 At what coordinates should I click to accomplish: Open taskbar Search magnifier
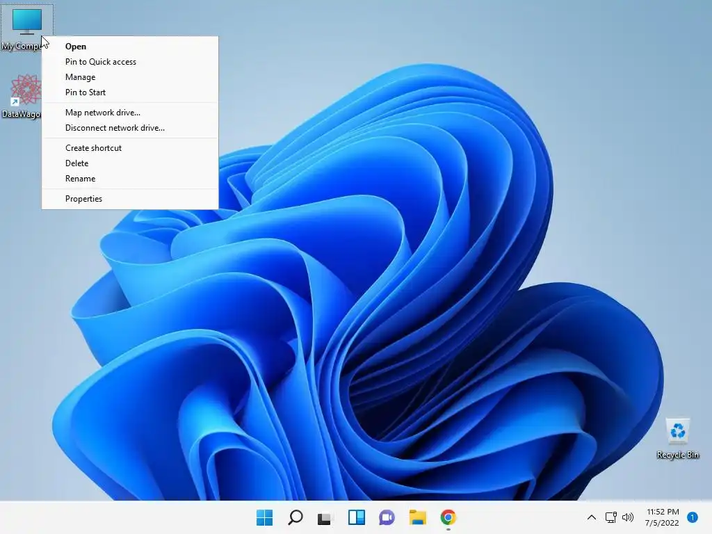pyautogui.click(x=295, y=517)
